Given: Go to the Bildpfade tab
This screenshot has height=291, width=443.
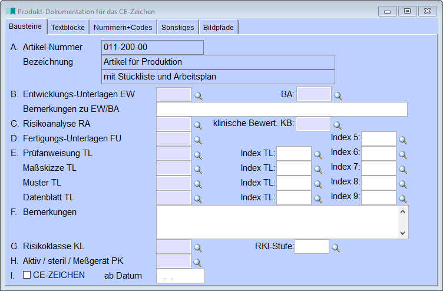Looking at the screenshot, I should tap(219, 27).
